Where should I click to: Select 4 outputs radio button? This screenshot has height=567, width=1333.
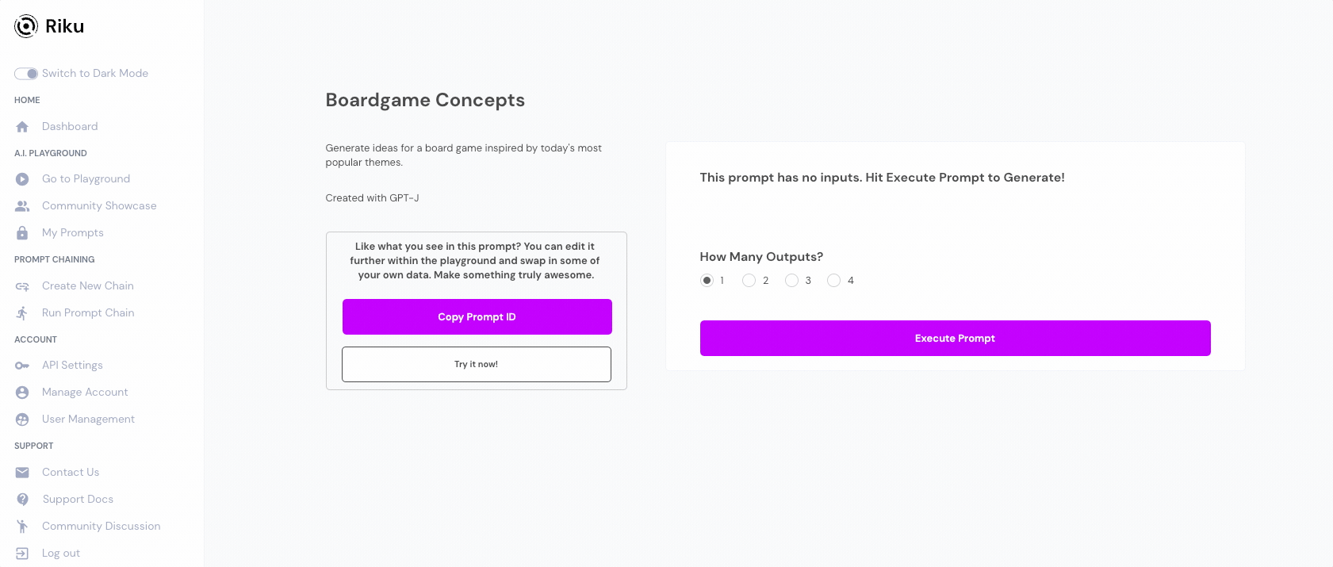pyautogui.click(x=833, y=280)
